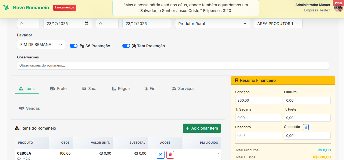Viewport: 344px width, 160px height.
Task: Switch to the Sac. tab
Action: 89,88
